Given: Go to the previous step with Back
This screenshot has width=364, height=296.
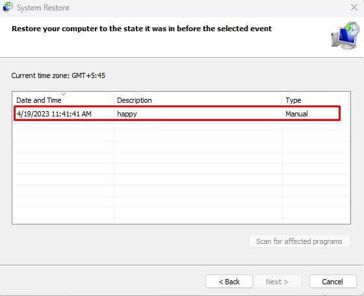Looking at the screenshot, I should [x=229, y=282].
